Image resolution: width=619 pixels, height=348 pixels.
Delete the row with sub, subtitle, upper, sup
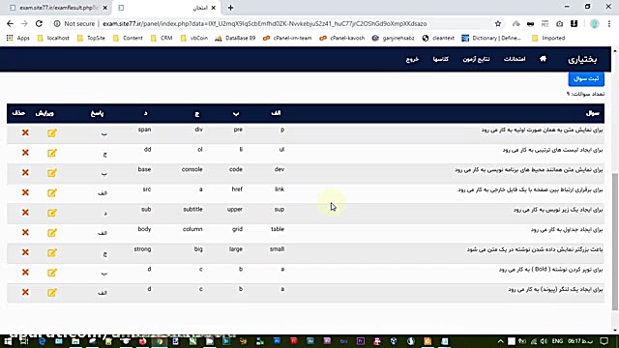pos(25,213)
